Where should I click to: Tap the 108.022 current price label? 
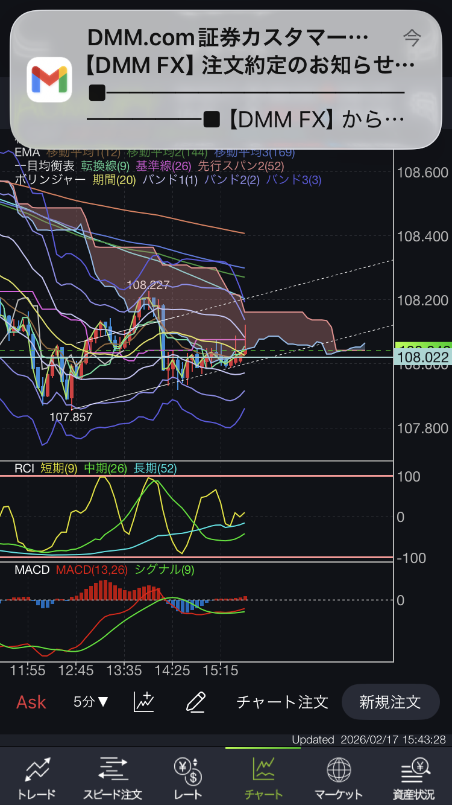point(422,358)
